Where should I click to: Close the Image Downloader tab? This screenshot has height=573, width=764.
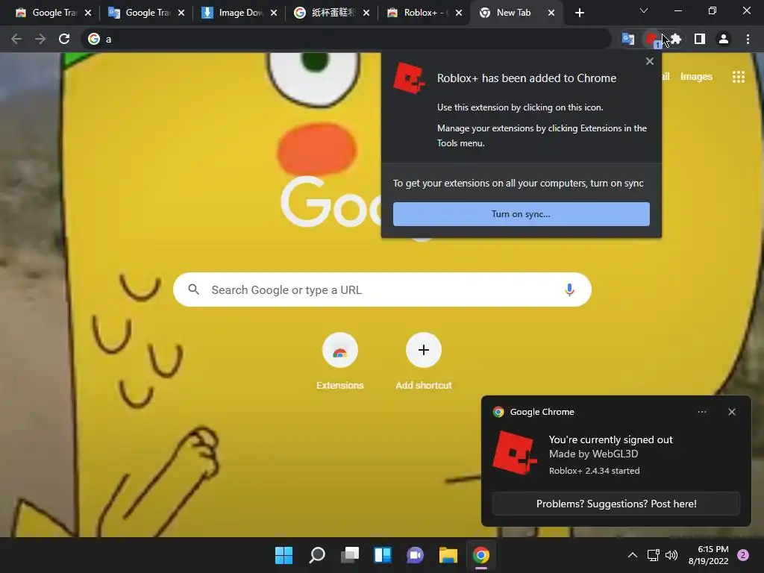tap(274, 13)
